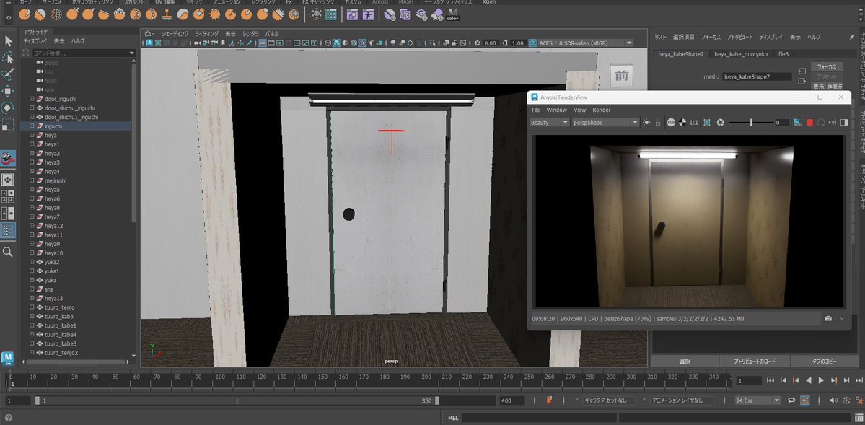Image resolution: width=865 pixels, height=425 pixels.
Task: Click the mesh name field heya_kabeShape7
Action: [x=758, y=76]
